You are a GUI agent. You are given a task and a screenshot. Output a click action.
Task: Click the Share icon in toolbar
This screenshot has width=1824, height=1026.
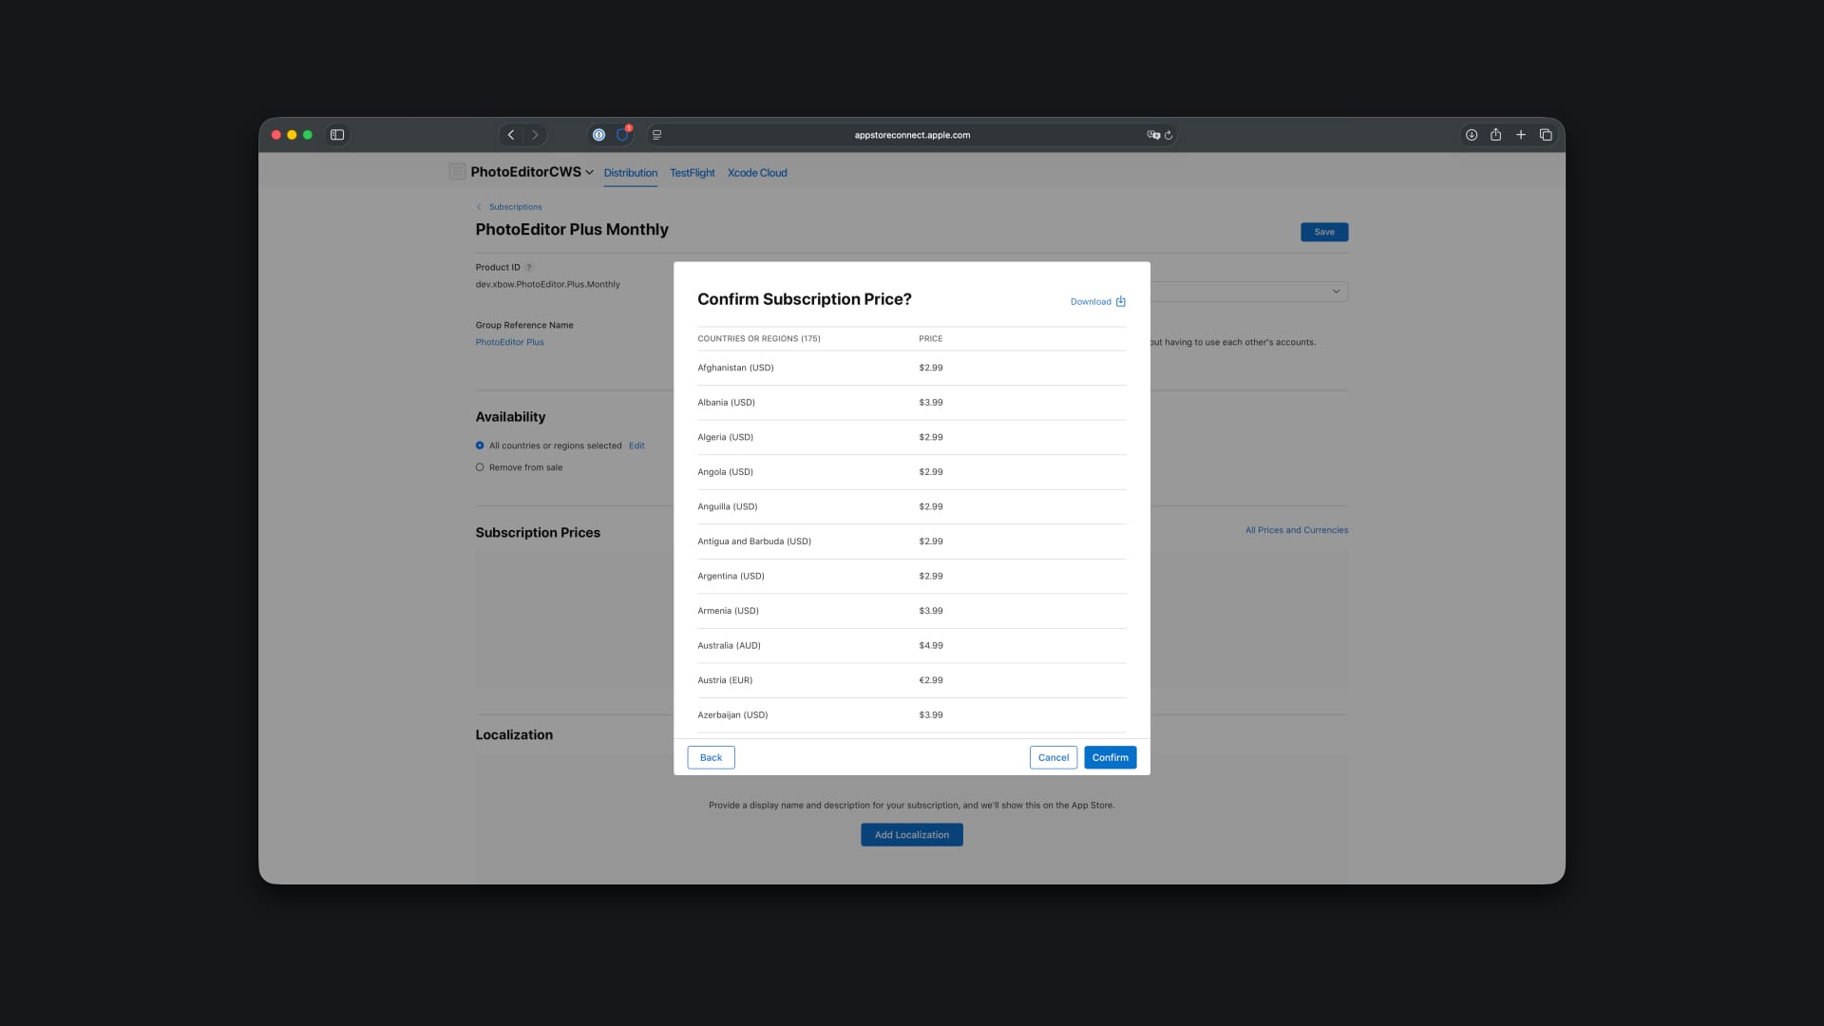[1495, 135]
